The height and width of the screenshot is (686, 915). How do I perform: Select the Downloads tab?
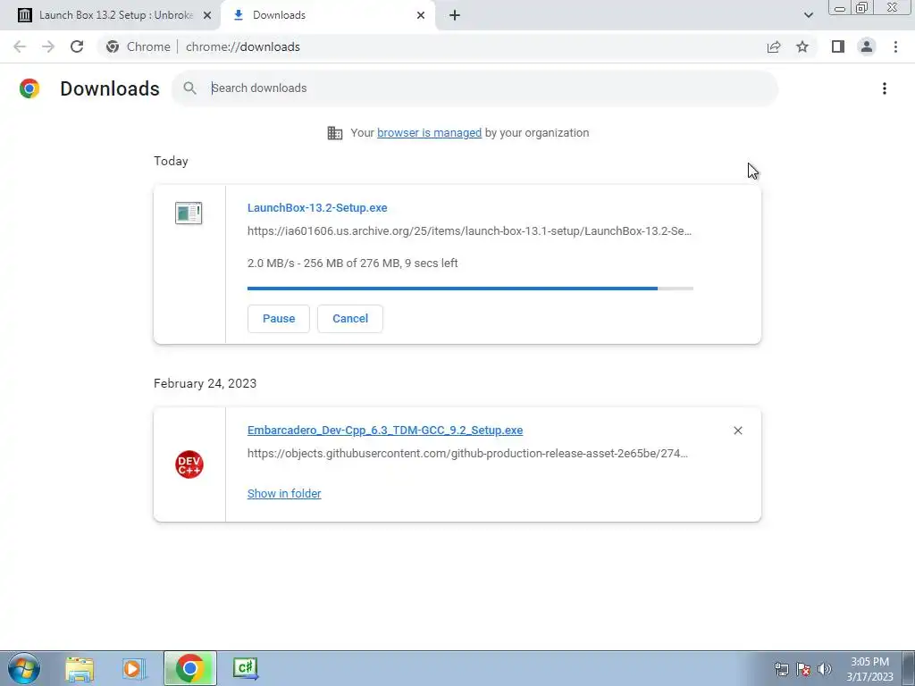330,15
